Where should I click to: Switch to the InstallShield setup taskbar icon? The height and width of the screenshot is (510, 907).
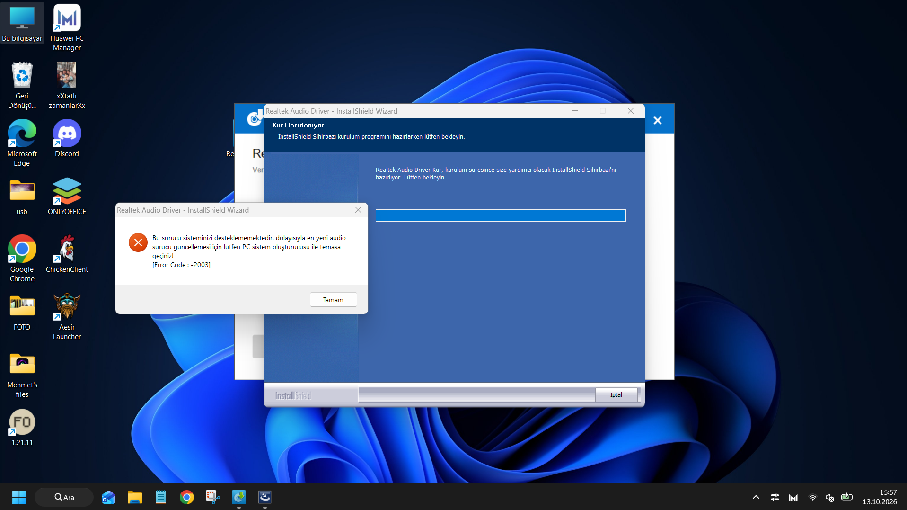pos(265,497)
